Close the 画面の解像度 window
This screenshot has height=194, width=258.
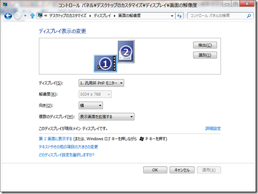tap(247, 4)
